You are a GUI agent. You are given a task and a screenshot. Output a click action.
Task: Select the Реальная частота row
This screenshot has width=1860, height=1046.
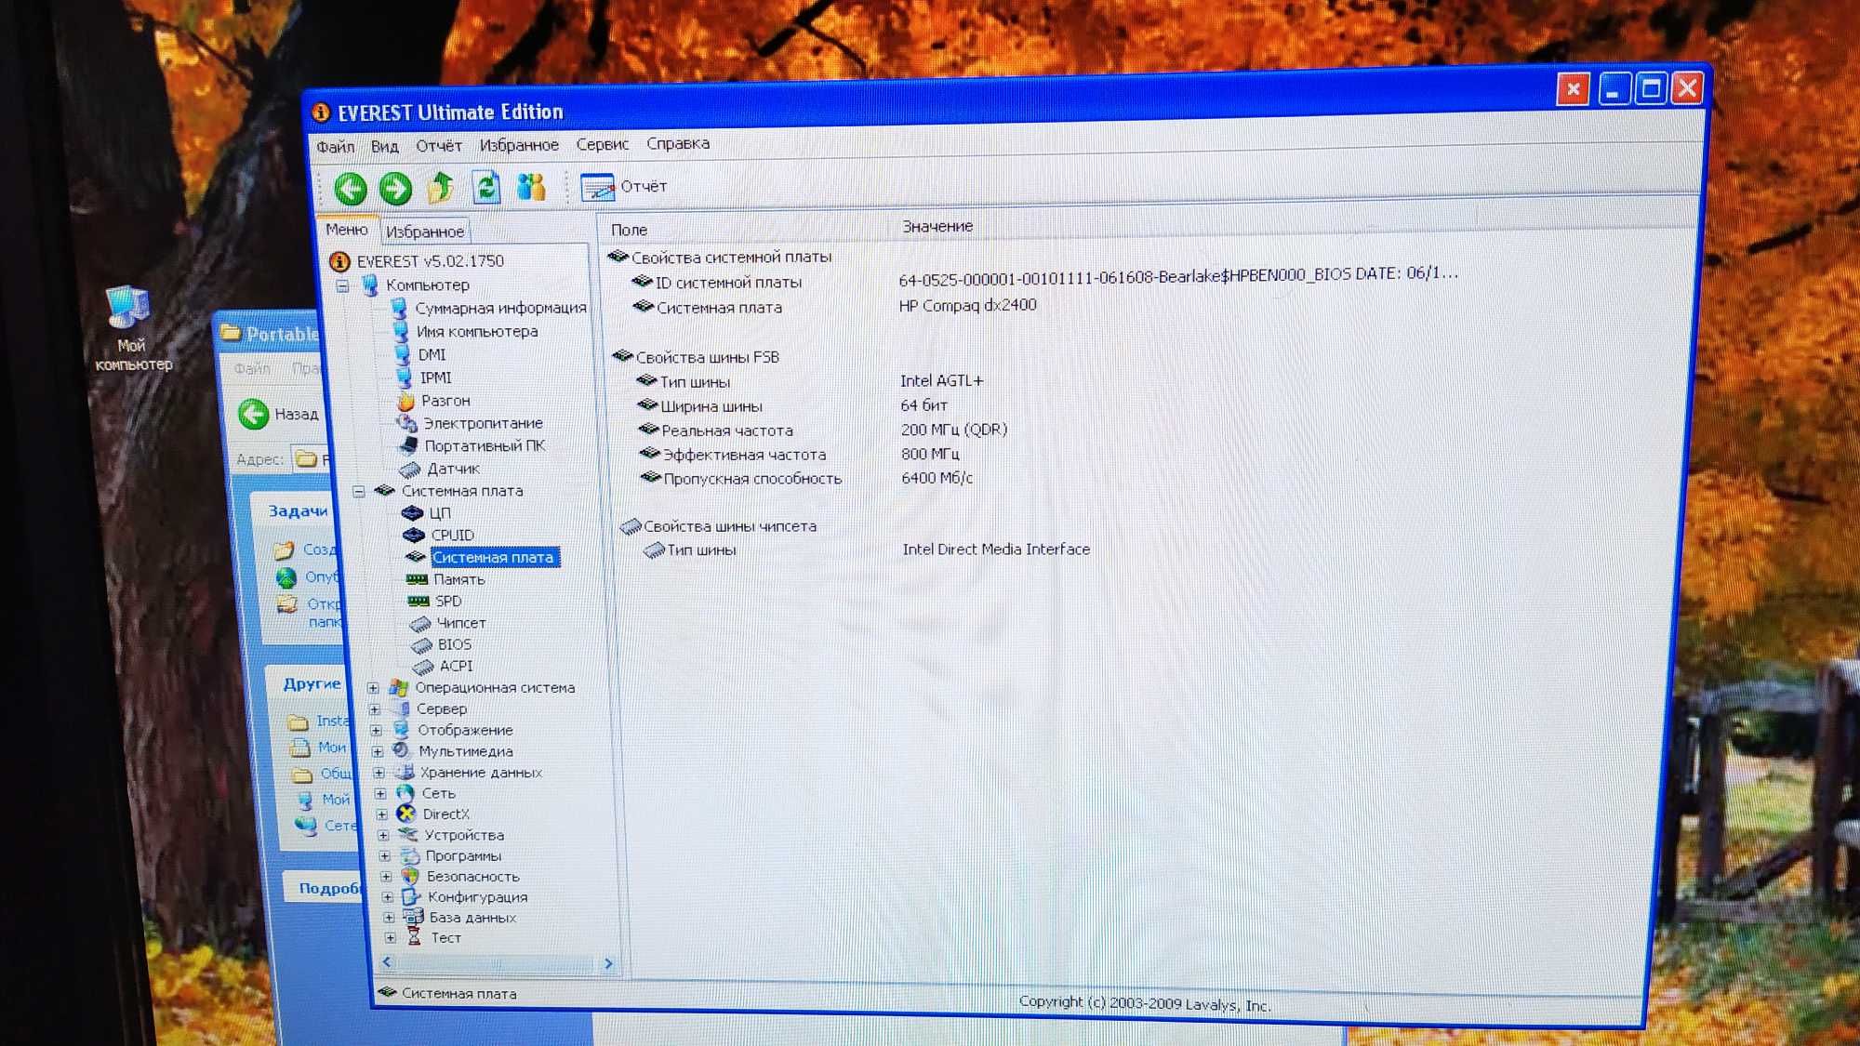coord(726,430)
